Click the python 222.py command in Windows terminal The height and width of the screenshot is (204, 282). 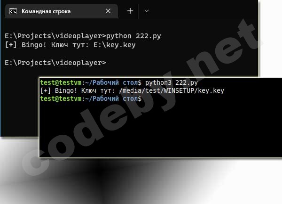coord(133,36)
